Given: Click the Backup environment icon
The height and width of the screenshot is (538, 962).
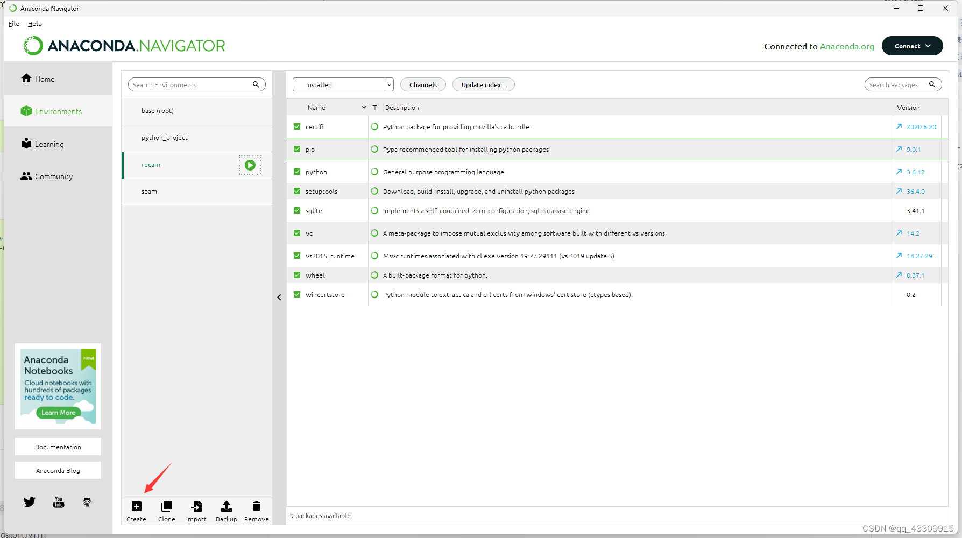Looking at the screenshot, I should (x=227, y=506).
